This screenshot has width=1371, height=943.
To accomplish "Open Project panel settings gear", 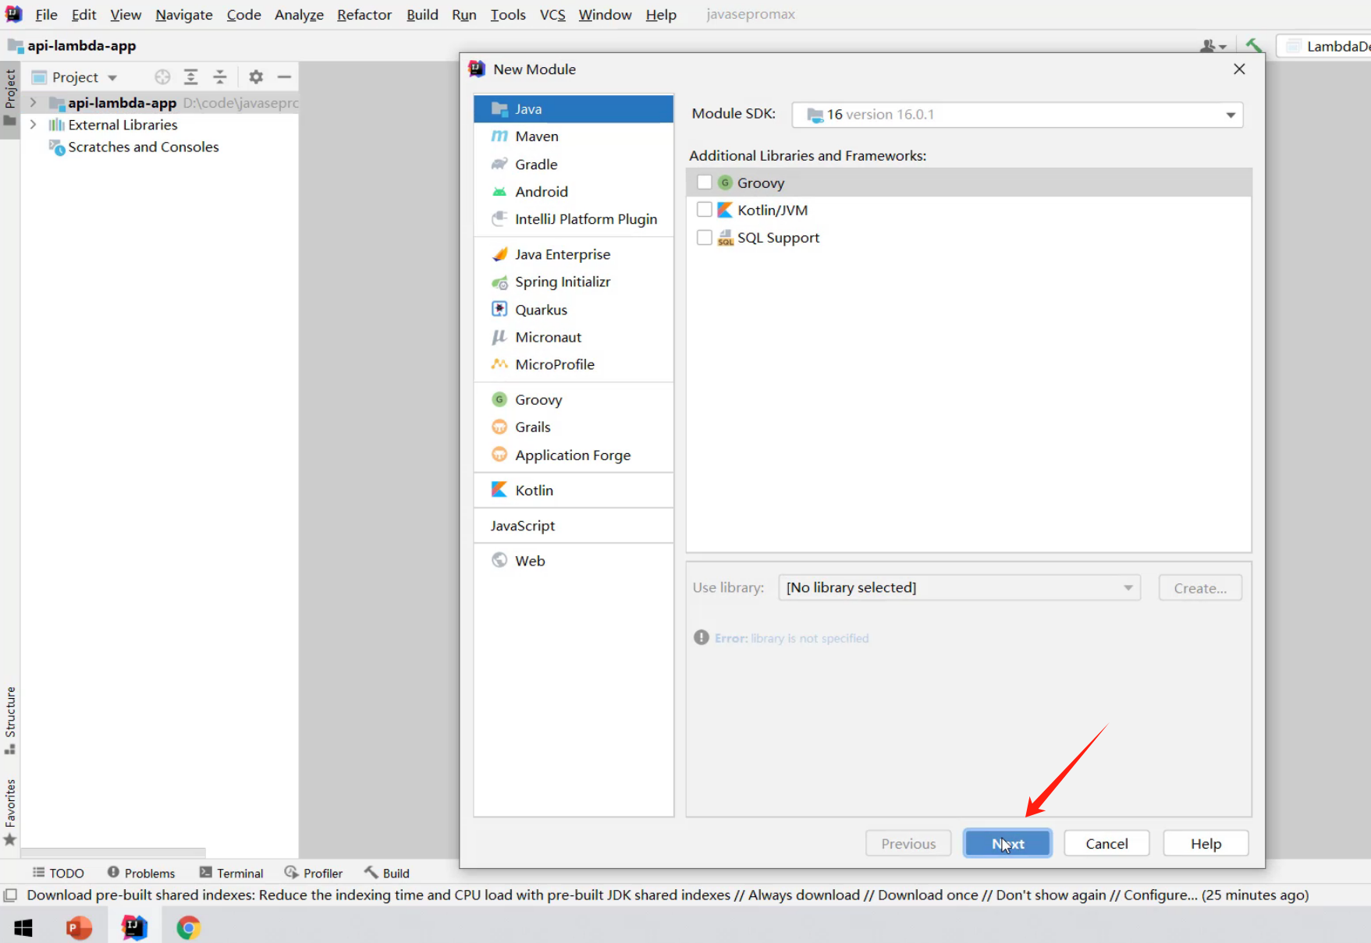I will click(x=256, y=77).
